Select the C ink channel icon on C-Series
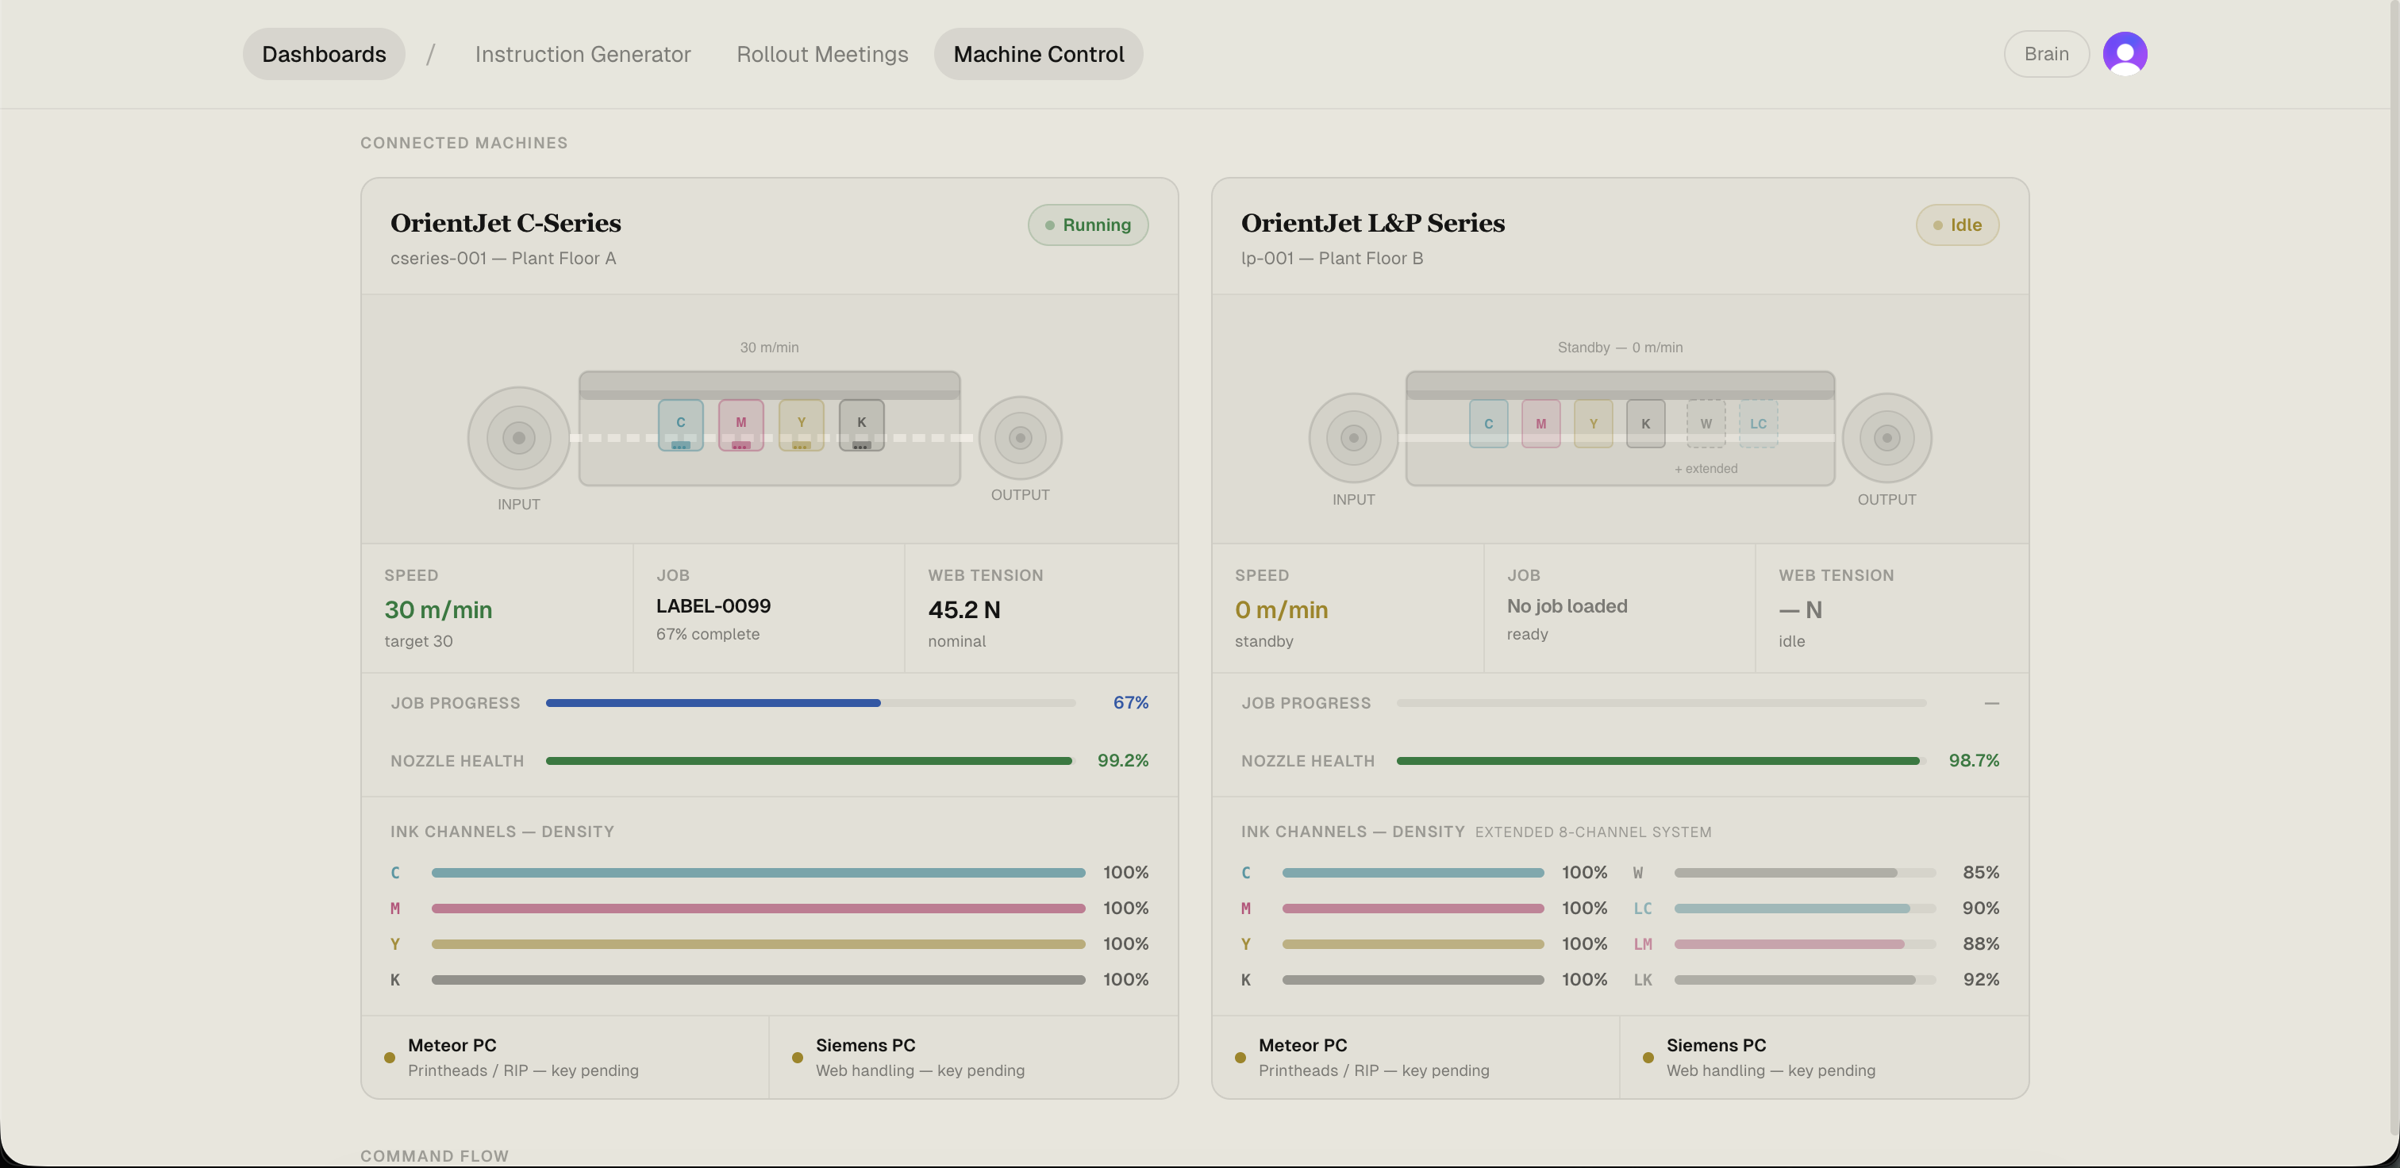The height and width of the screenshot is (1168, 2400). click(x=679, y=425)
